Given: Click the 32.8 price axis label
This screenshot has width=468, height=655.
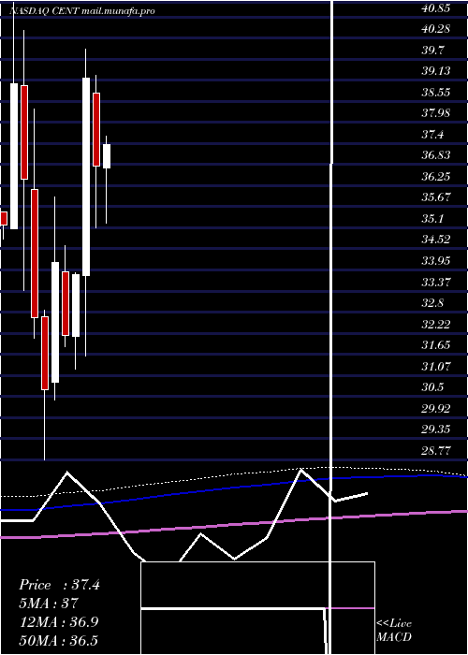Looking at the screenshot, I should click(432, 303).
